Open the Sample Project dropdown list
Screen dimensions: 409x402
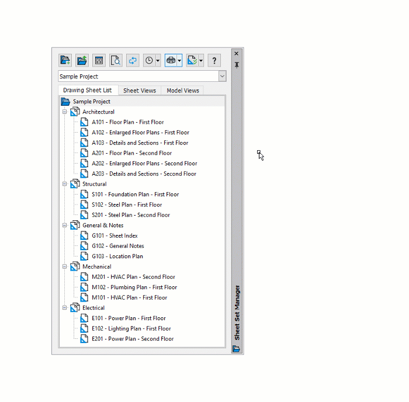coord(222,77)
